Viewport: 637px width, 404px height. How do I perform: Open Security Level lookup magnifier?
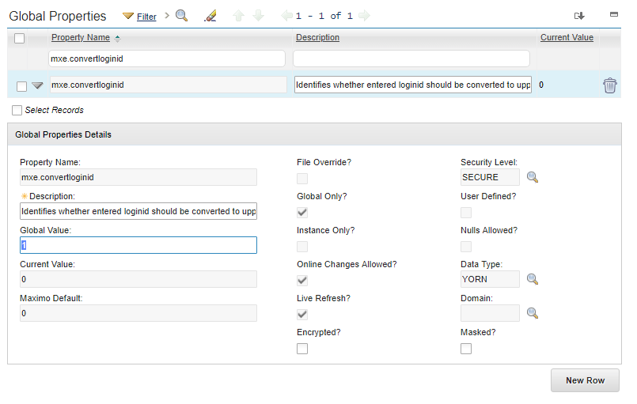point(533,177)
